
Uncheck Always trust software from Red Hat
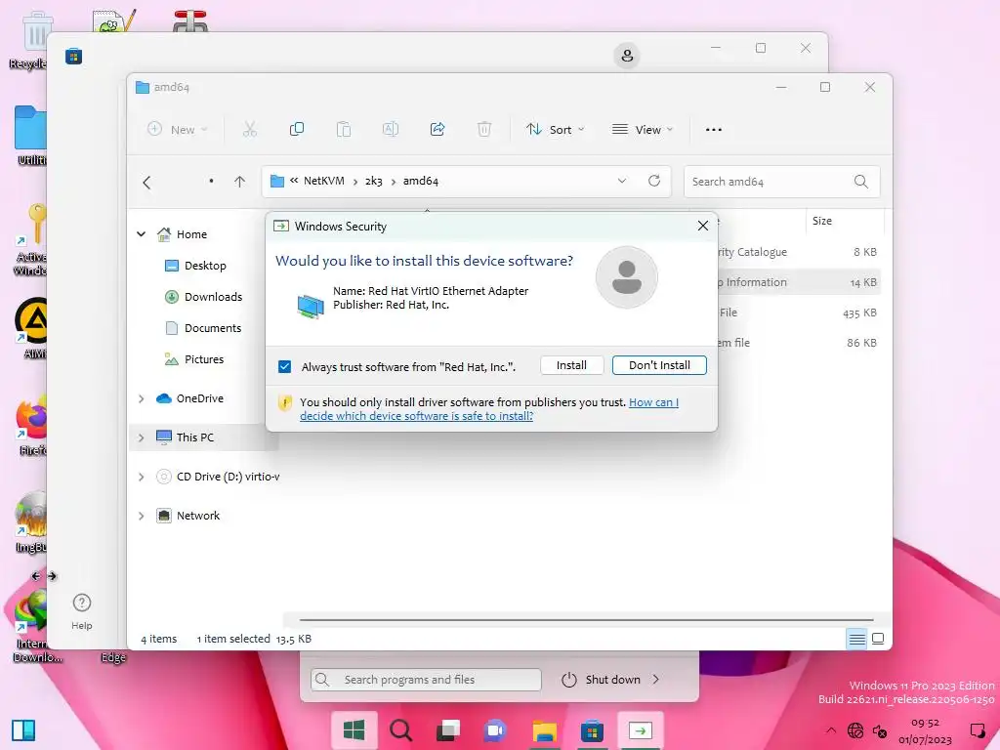pos(284,367)
